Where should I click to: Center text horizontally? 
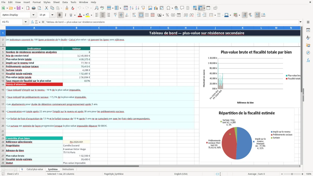[103, 15]
